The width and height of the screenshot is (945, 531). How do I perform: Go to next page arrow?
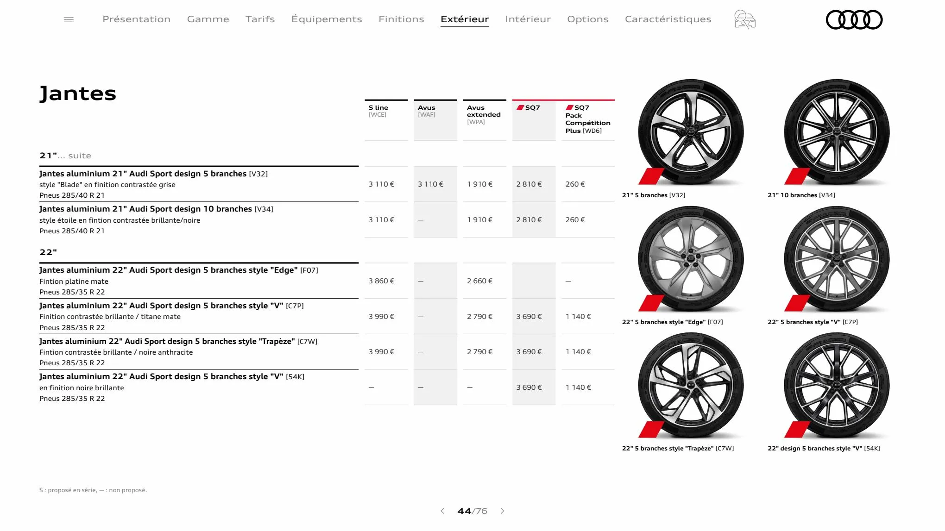pyautogui.click(x=503, y=511)
